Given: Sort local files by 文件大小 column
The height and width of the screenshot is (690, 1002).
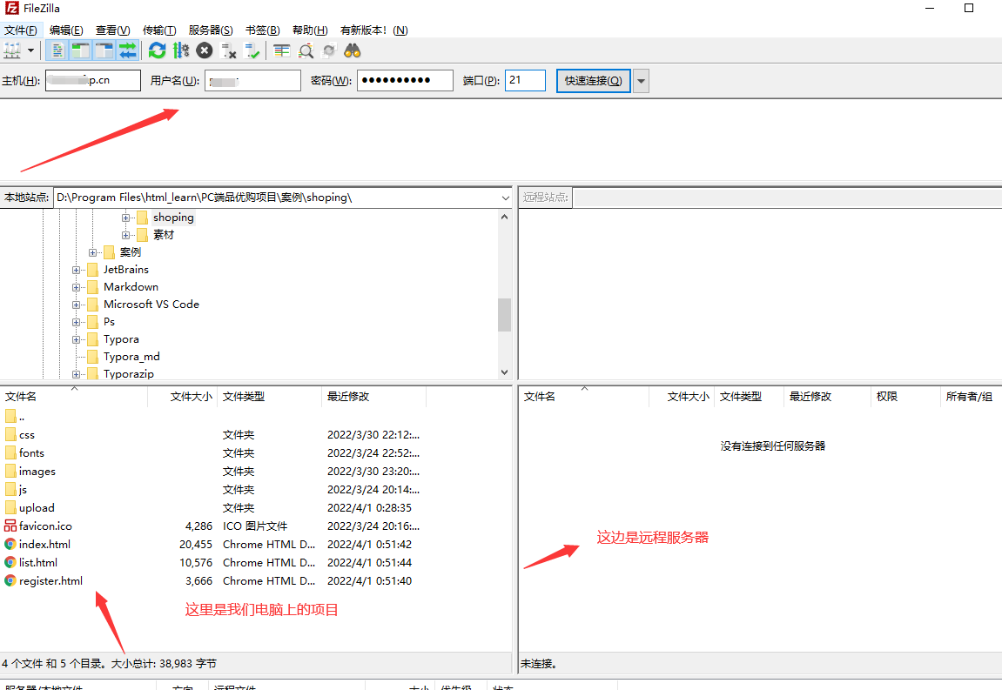Looking at the screenshot, I should click(x=183, y=396).
